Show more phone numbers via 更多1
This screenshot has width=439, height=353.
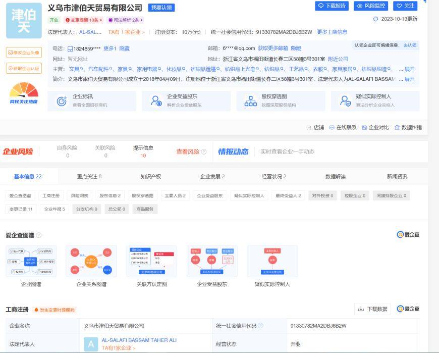110,48
